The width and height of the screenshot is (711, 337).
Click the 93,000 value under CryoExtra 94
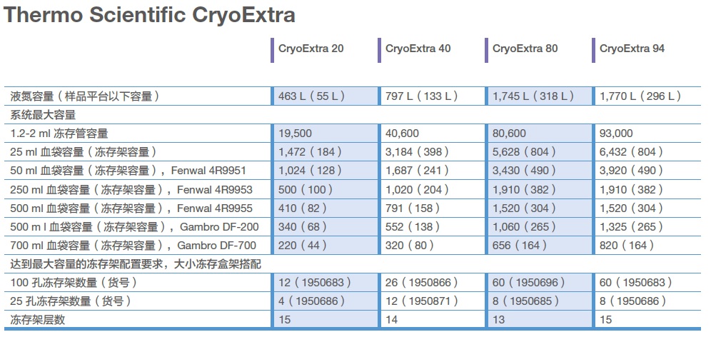coord(616,134)
